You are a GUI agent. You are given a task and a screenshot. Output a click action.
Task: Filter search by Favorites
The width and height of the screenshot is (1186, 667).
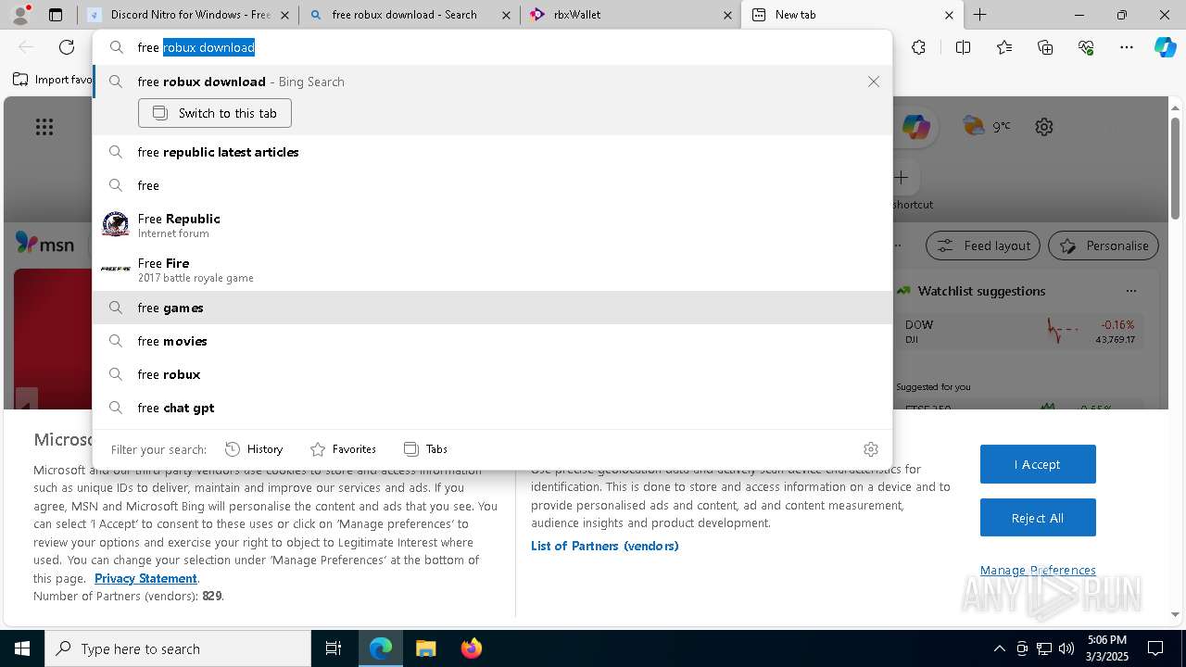point(343,449)
